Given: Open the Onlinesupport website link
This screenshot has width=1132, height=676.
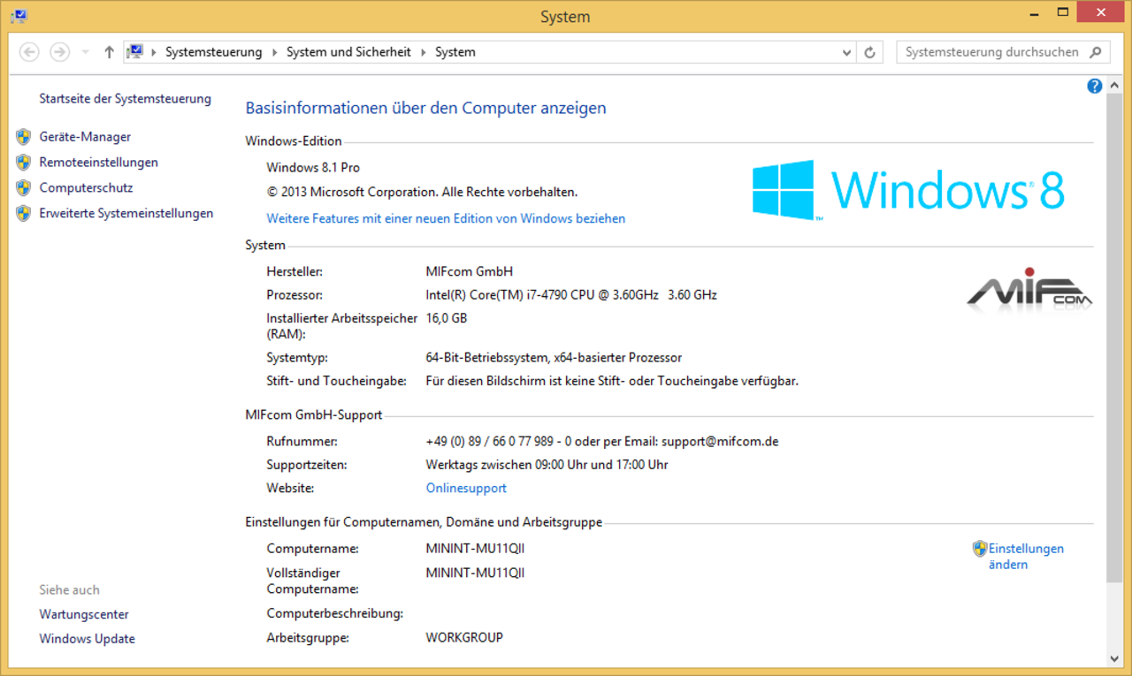Looking at the screenshot, I should tap(466, 488).
